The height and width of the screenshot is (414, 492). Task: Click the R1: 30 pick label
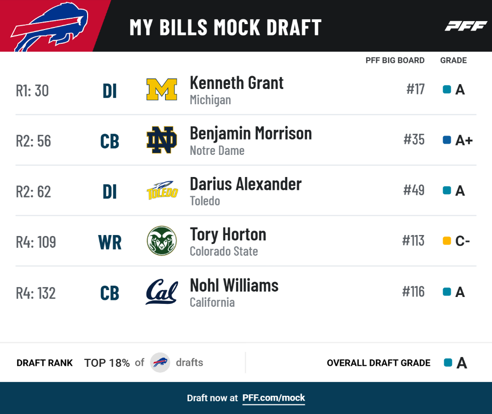32,90
